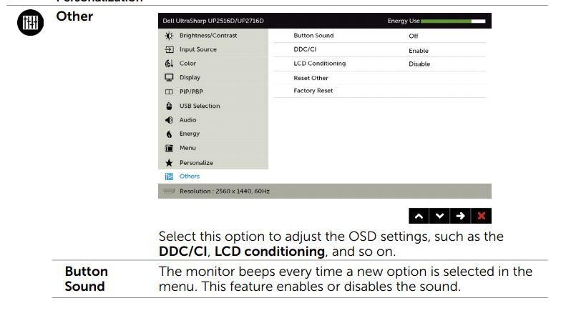Choose the Button Sound option

(x=313, y=36)
